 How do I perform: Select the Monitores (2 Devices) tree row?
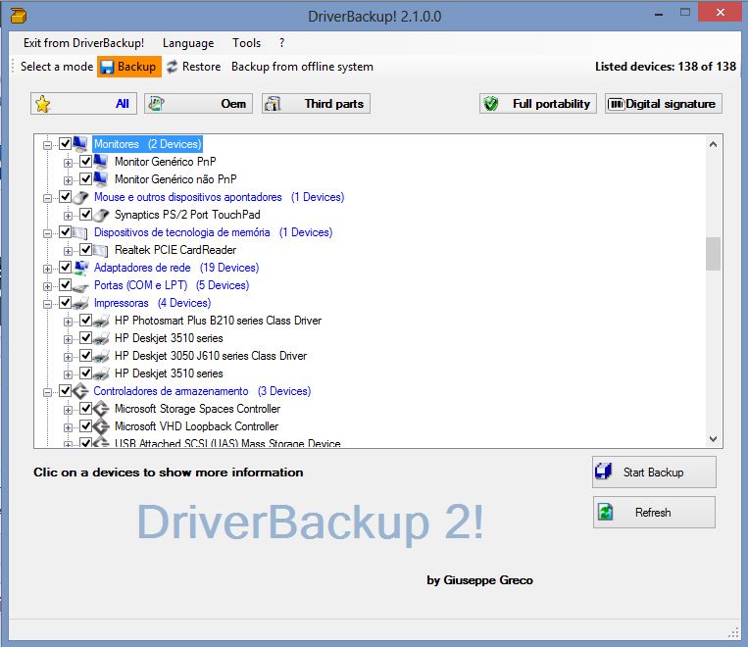click(x=147, y=144)
